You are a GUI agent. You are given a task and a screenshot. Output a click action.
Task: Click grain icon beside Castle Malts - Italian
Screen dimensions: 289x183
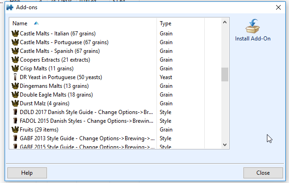coord(15,34)
